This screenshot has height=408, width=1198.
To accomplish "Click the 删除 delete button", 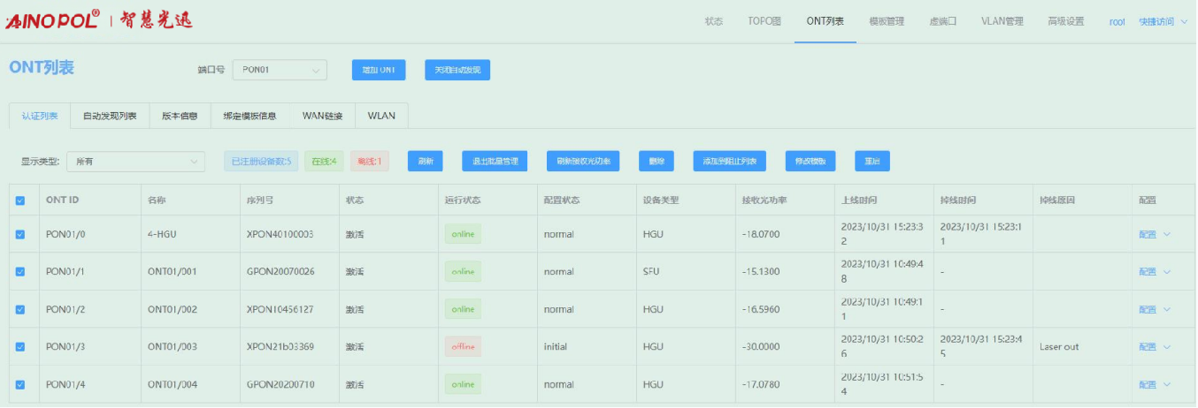I will click(656, 161).
